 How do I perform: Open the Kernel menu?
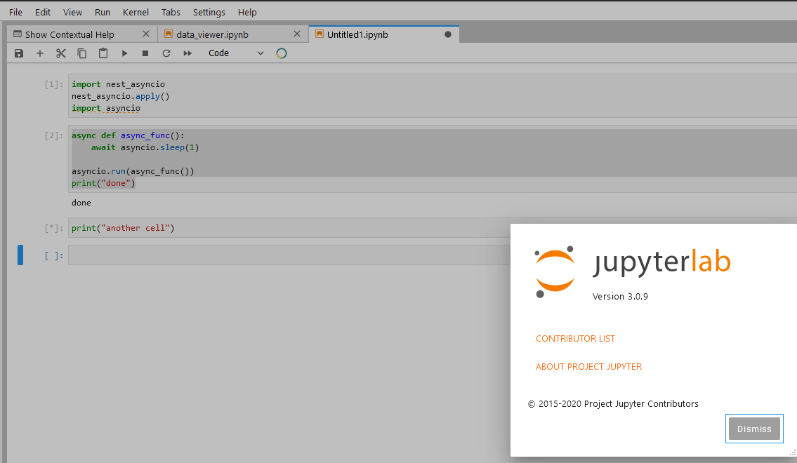(136, 12)
